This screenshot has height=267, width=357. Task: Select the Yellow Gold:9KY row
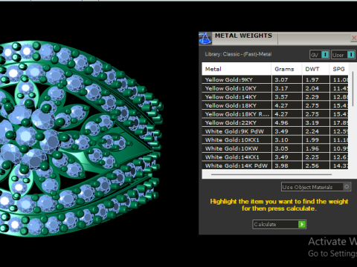pyautogui.click(x=275, y=79)
